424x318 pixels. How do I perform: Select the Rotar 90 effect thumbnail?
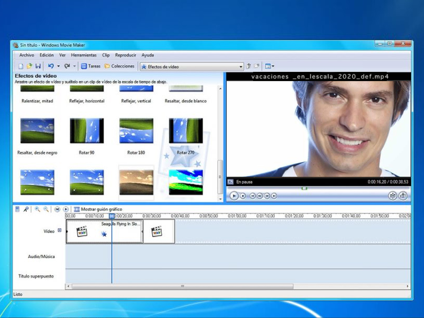tap(87, 131)
